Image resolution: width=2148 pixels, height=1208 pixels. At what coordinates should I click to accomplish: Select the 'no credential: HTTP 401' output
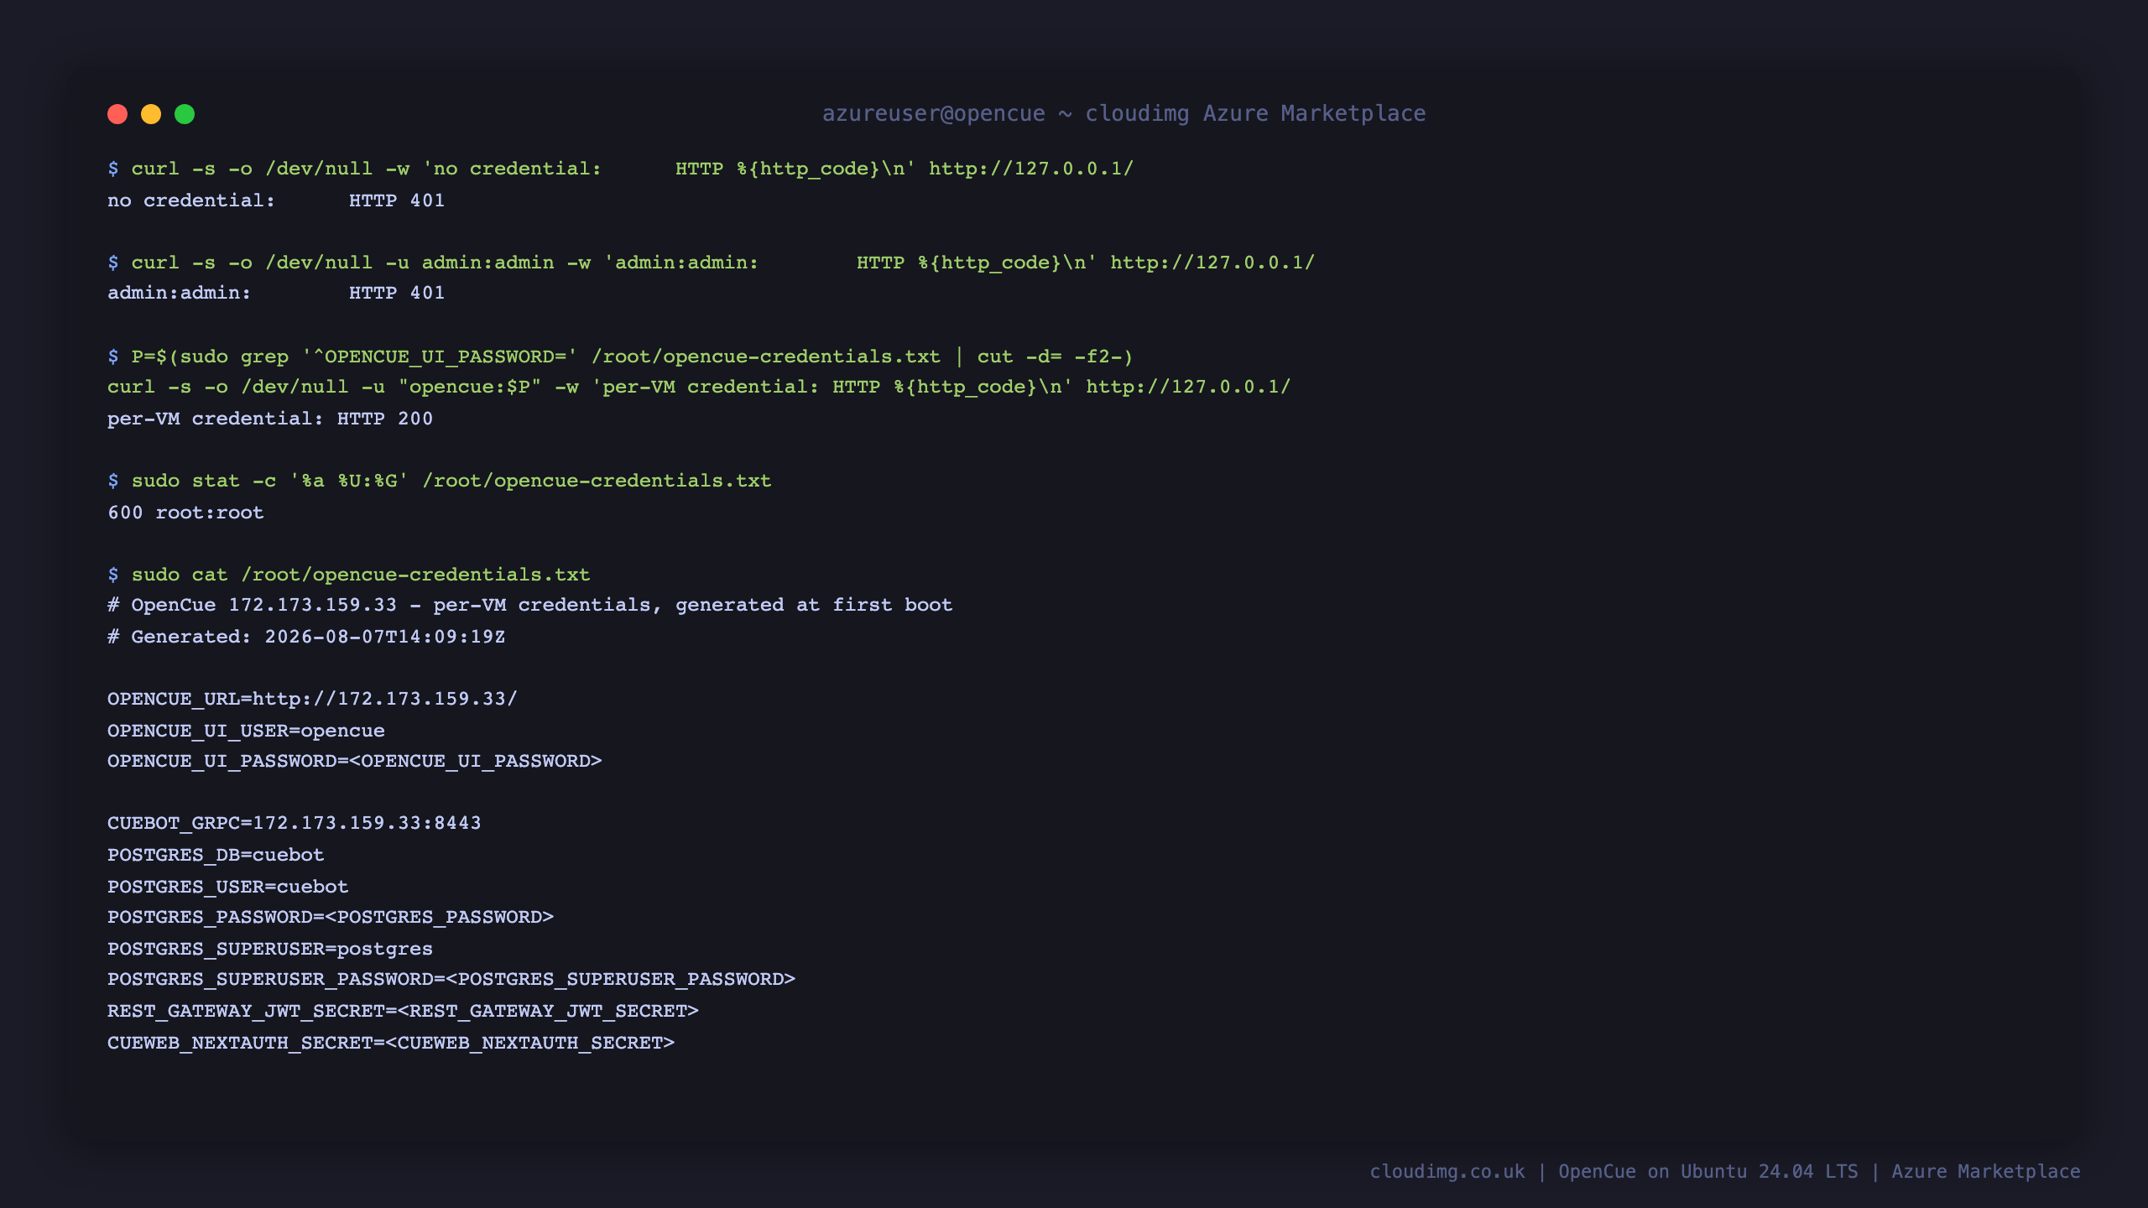tap(276, 200)
